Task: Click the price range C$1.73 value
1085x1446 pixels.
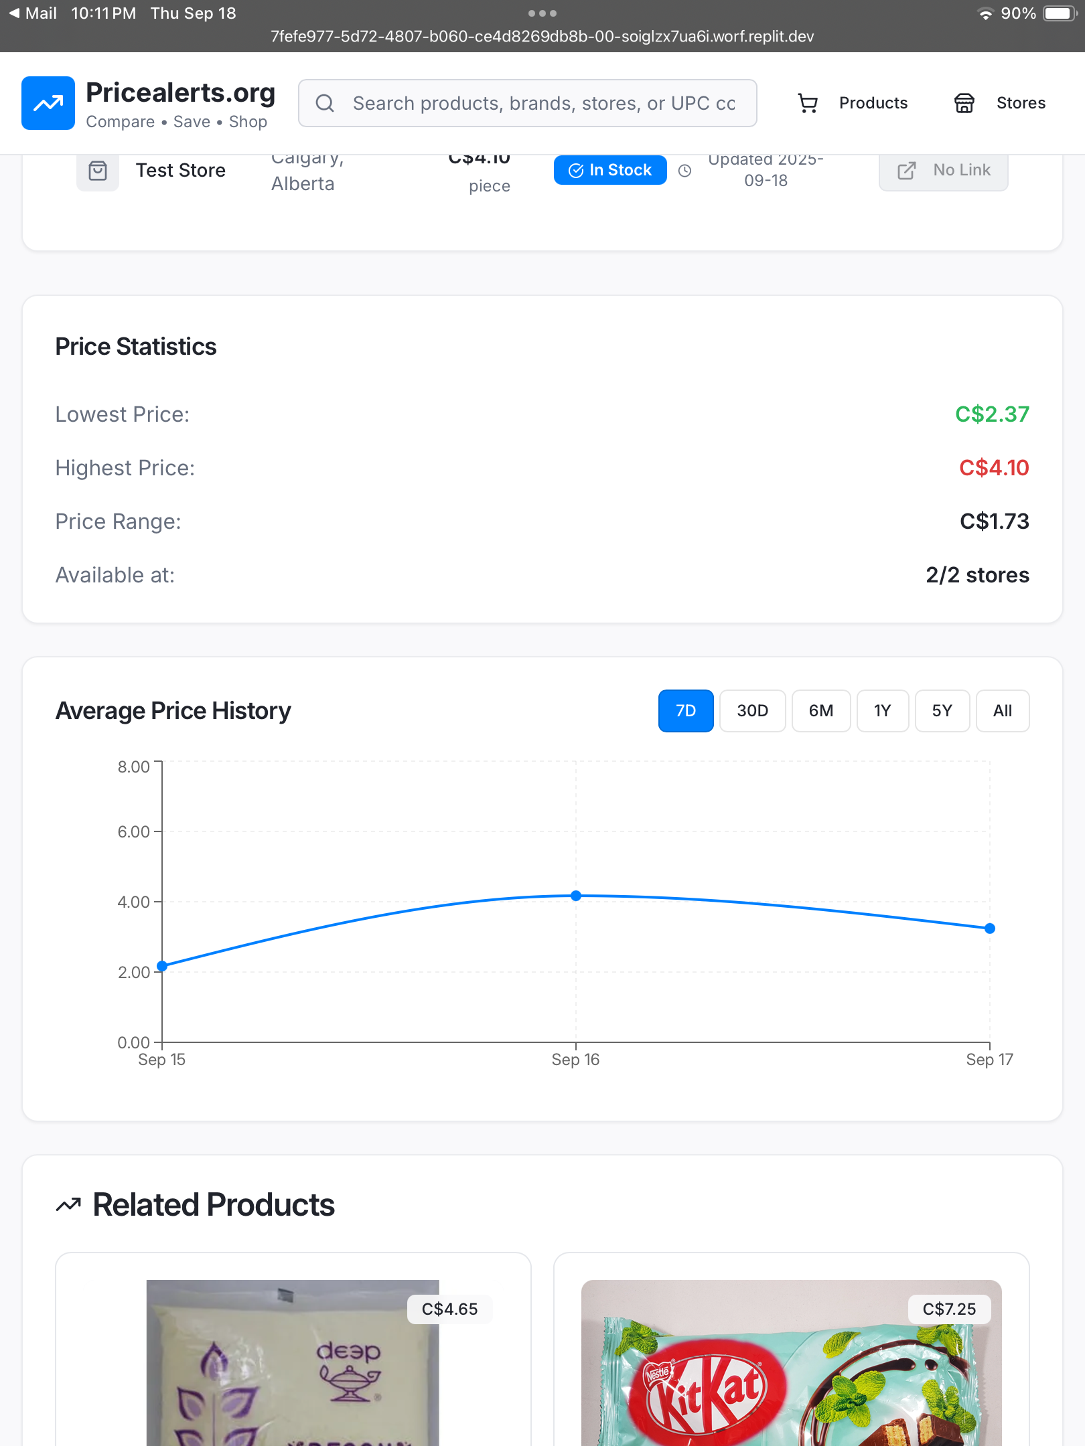Action: pyautogui.click(x=995, y=521)
